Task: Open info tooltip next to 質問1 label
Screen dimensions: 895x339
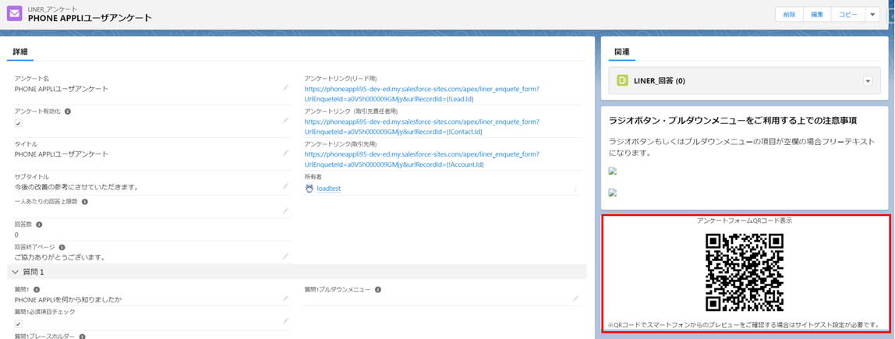Action: (36, 289)
